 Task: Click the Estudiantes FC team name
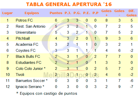pos(28,63)
